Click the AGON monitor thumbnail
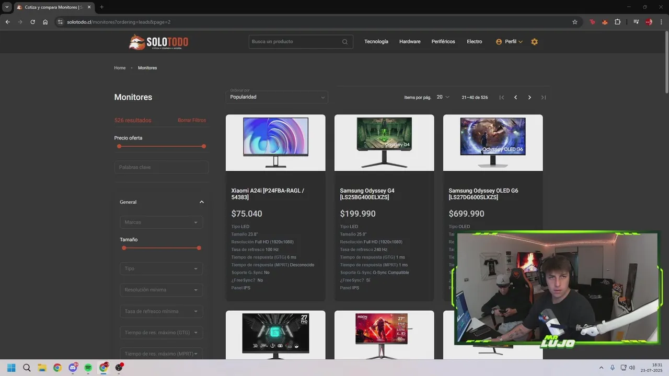Viewport: 669px width, 376px height. pos(384,335)
